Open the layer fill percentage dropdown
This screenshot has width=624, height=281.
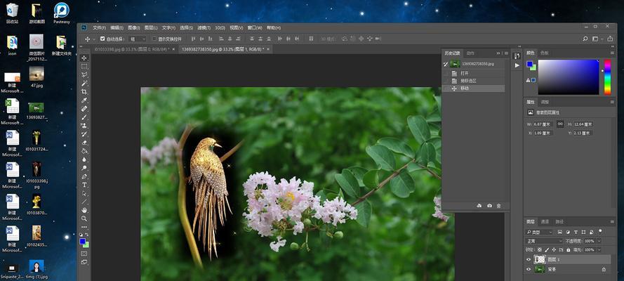(599, 250)
